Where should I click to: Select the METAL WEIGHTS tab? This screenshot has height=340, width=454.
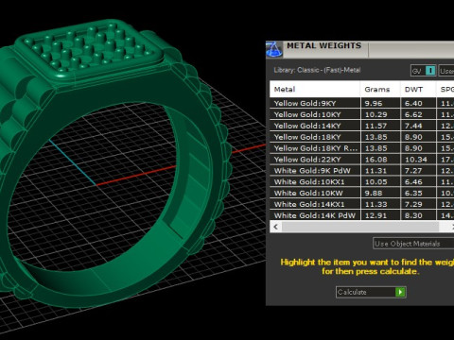click(x=324, y=46)
